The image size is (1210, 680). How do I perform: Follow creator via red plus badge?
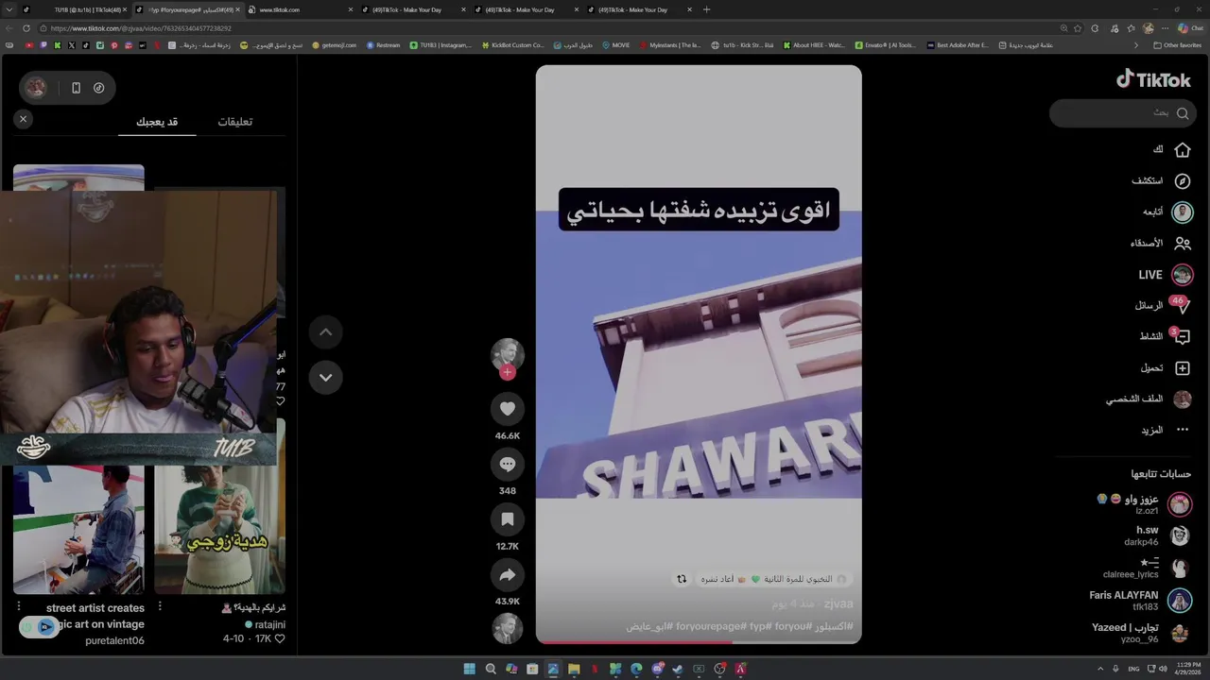coord(508,372)
